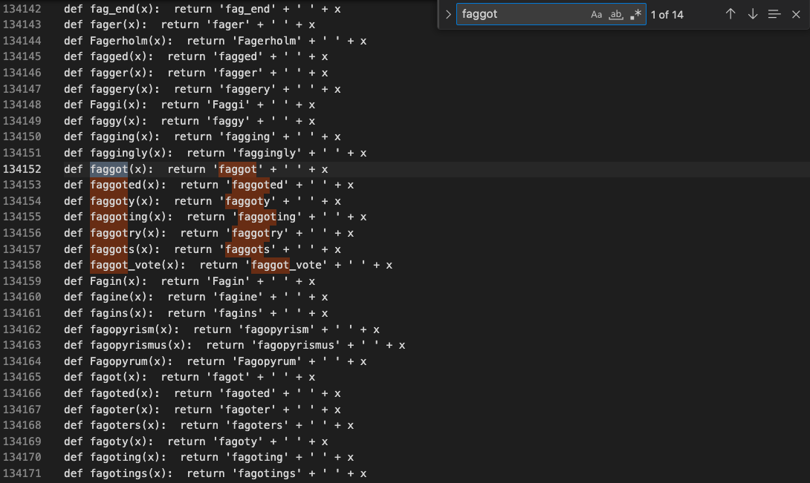Place cursor on function name fagins
Image resolution: width=810 pixels, height=483 pixels.
(x=109, y=313)
